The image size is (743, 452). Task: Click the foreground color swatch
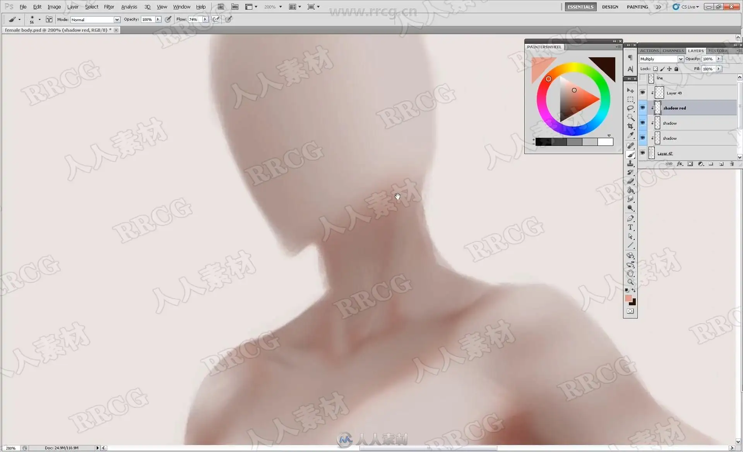pos(628,298)
